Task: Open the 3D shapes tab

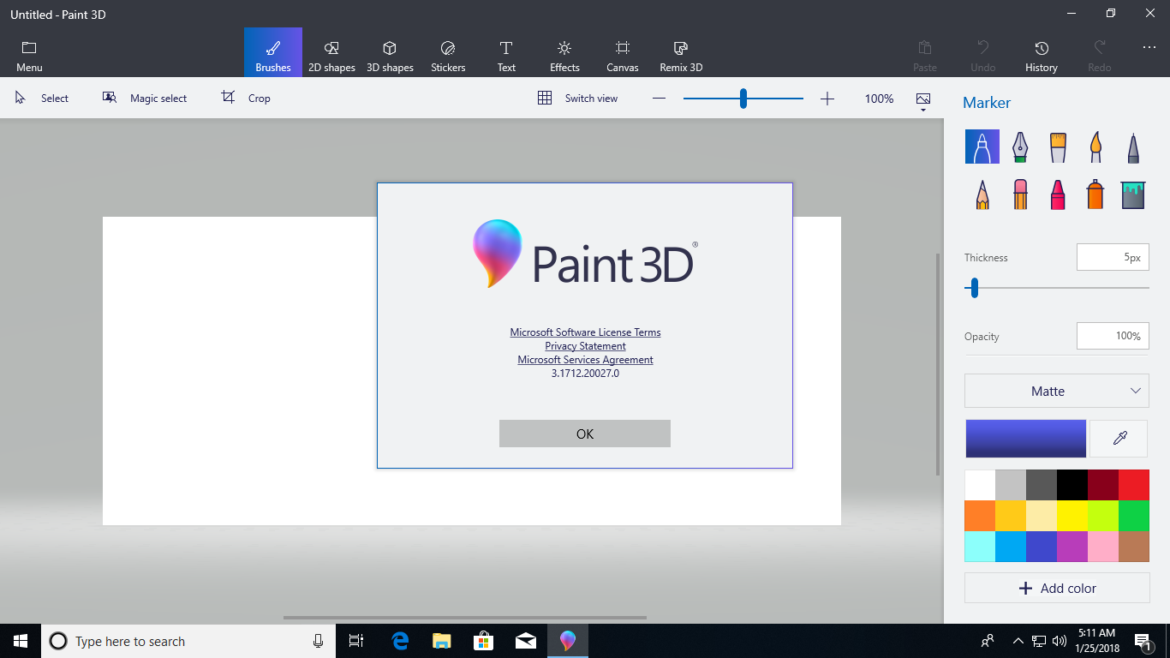Action: coord(390,56)
